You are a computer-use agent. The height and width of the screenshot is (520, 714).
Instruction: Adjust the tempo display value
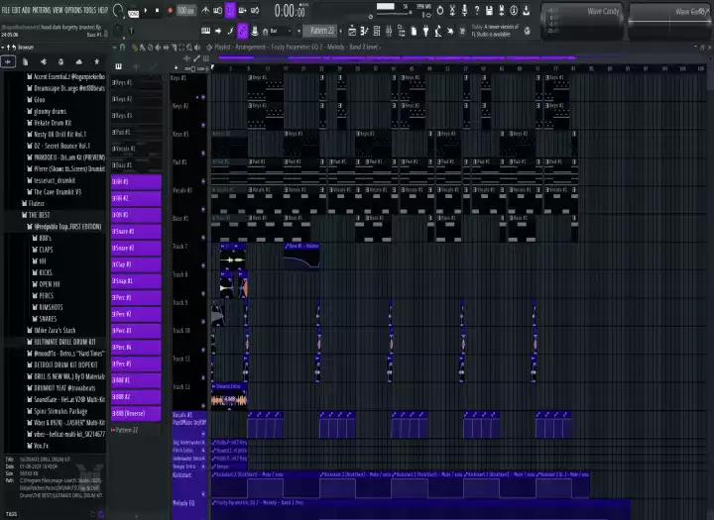click(185, 10)
